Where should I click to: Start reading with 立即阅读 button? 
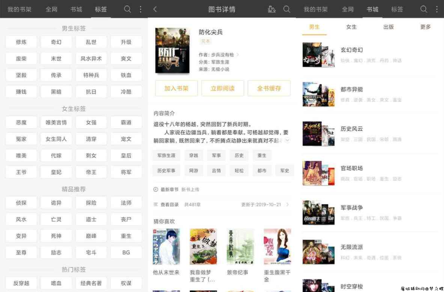(x=223, y=88)
